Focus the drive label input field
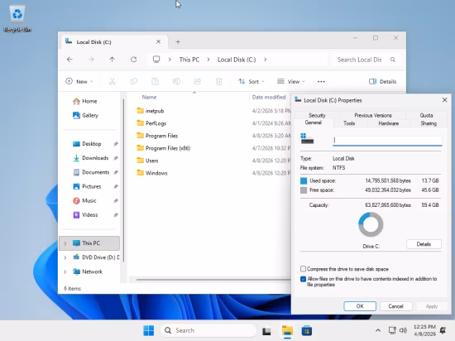The width and height of the screenshot is (455, 341). (x=387, y=141)
